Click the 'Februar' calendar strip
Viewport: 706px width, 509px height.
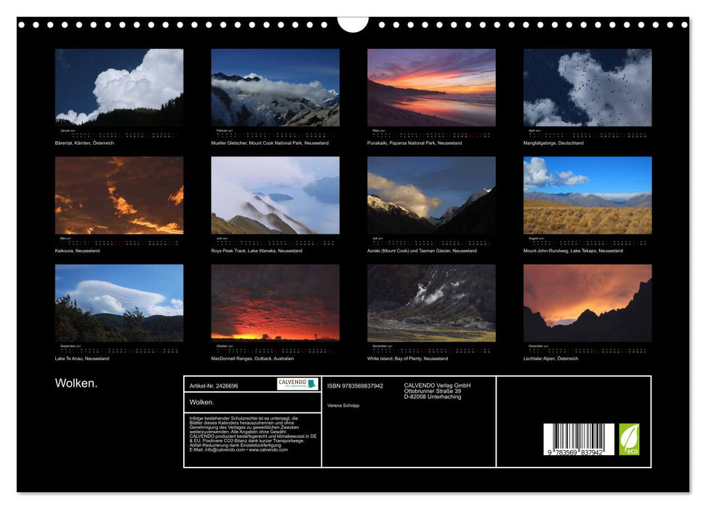coord(275,133)
